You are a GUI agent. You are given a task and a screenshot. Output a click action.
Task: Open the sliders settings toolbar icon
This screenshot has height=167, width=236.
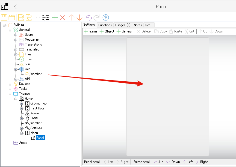pos(46,17)
